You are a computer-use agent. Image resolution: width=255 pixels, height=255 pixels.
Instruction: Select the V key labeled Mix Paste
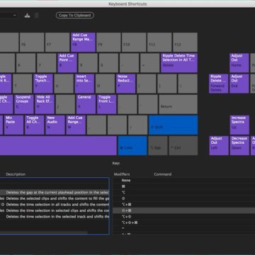click(x=14, y=125)
